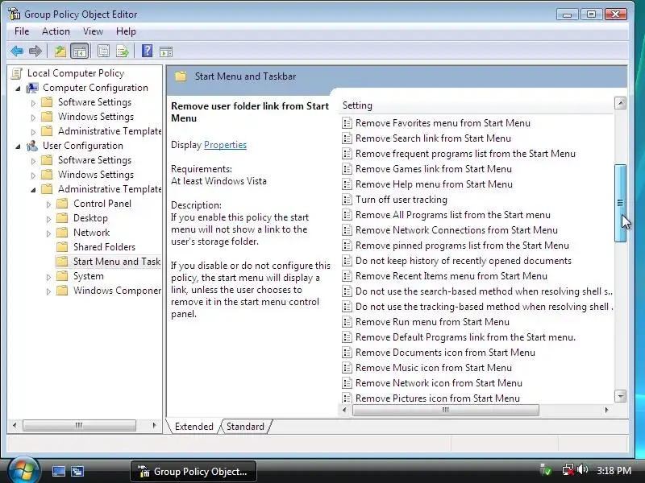Screen dimensions: 645x483
Task: Select Remove pinned programs list policy
Action: (462, 246)
